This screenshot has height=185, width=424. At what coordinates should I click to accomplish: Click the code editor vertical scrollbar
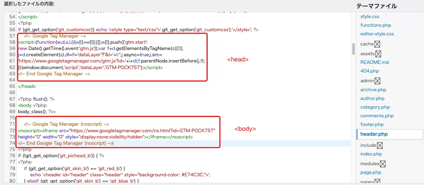point(354,49)
